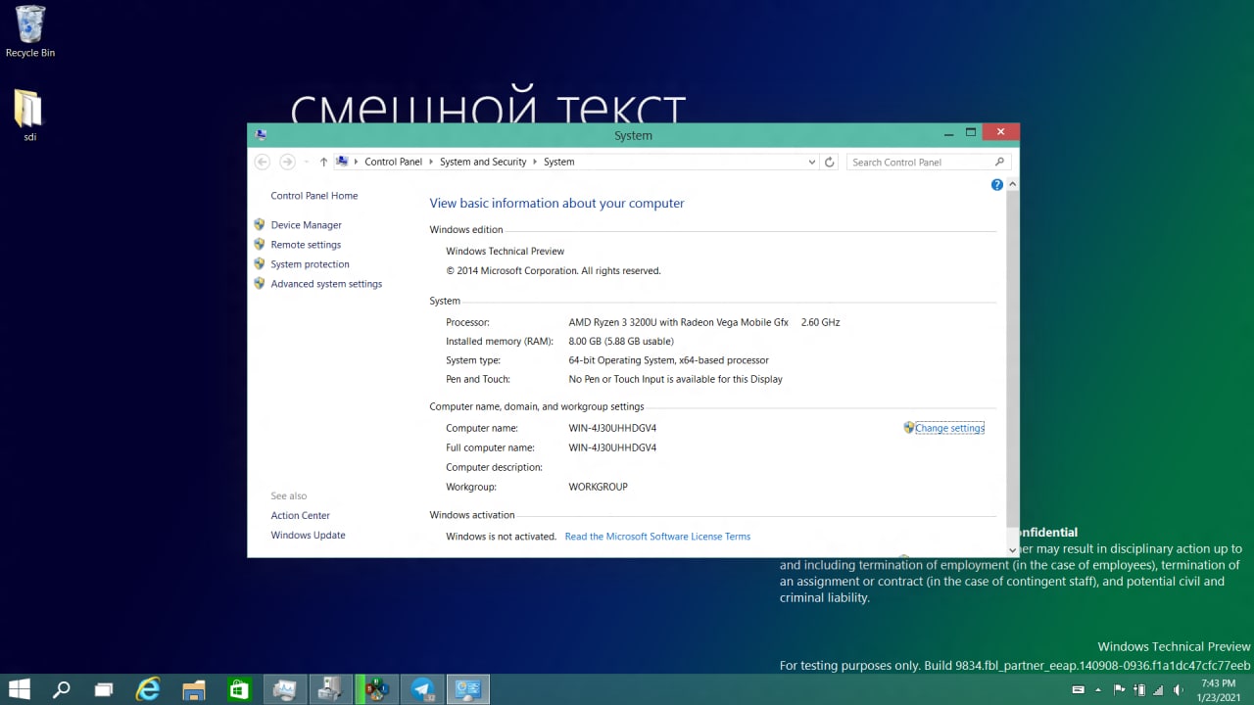The height and width of the screenshot is (705, 1254).
Task: Open Action Center flag tray icon
Action: pyautogui.click(x=1120, y=689)
